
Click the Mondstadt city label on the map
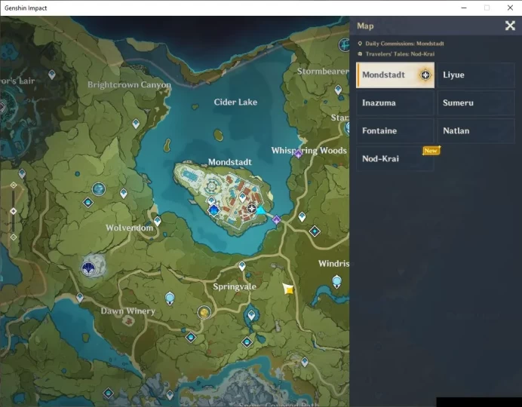[x=230, y=162]
